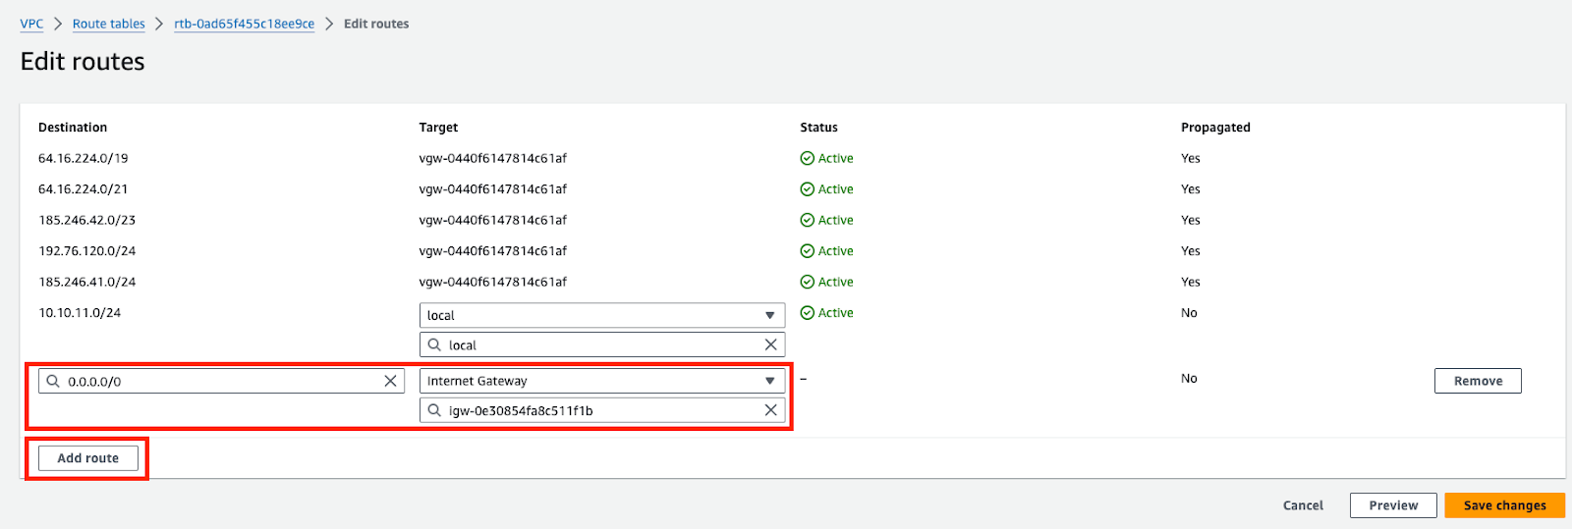This screenshot has height=529, width=1572.
Task: Click the Active check icon for 185.246.41.0/24
Action: [807, 282]
